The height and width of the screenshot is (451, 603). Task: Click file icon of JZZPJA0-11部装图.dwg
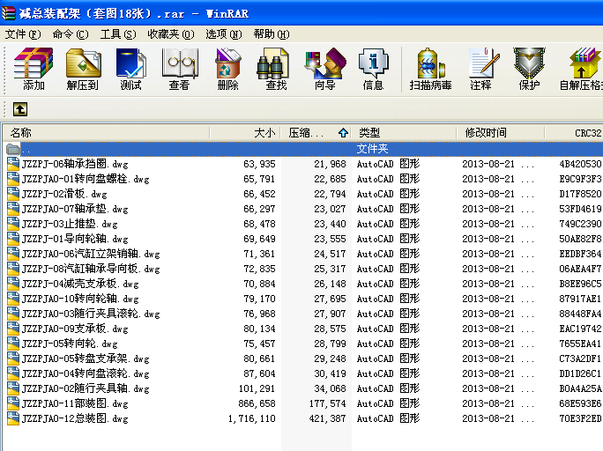(x=13, y=403)
